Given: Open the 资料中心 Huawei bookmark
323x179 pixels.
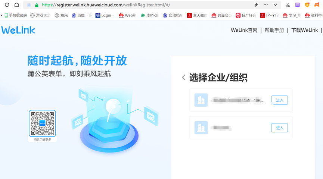Looking at the screenshot, I should (313, 15).
